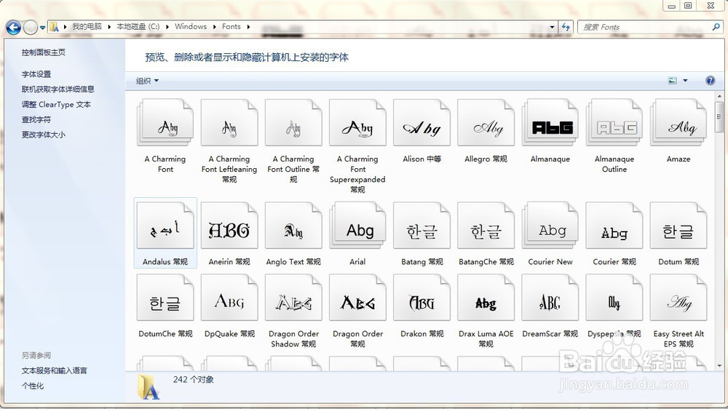Select the Anglo Text font icon
The height and width of the screenshot is (409, 728).
click(293, 226)
